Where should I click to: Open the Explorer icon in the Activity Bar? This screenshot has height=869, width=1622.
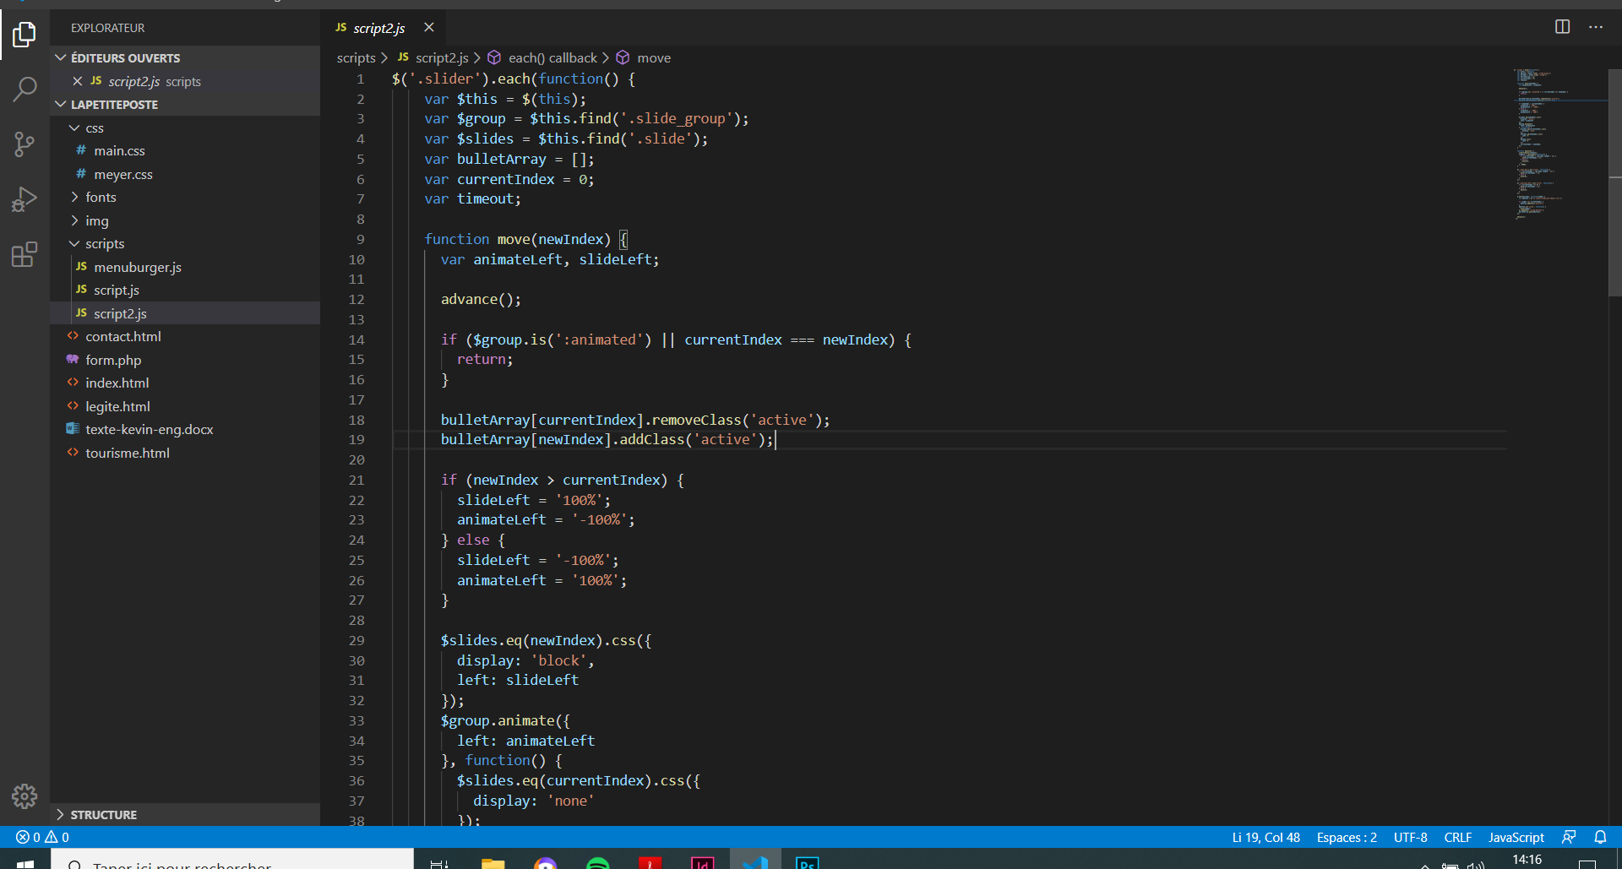point(24,35)
